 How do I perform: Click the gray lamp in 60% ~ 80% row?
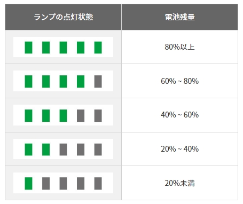[x=98, y=82]
